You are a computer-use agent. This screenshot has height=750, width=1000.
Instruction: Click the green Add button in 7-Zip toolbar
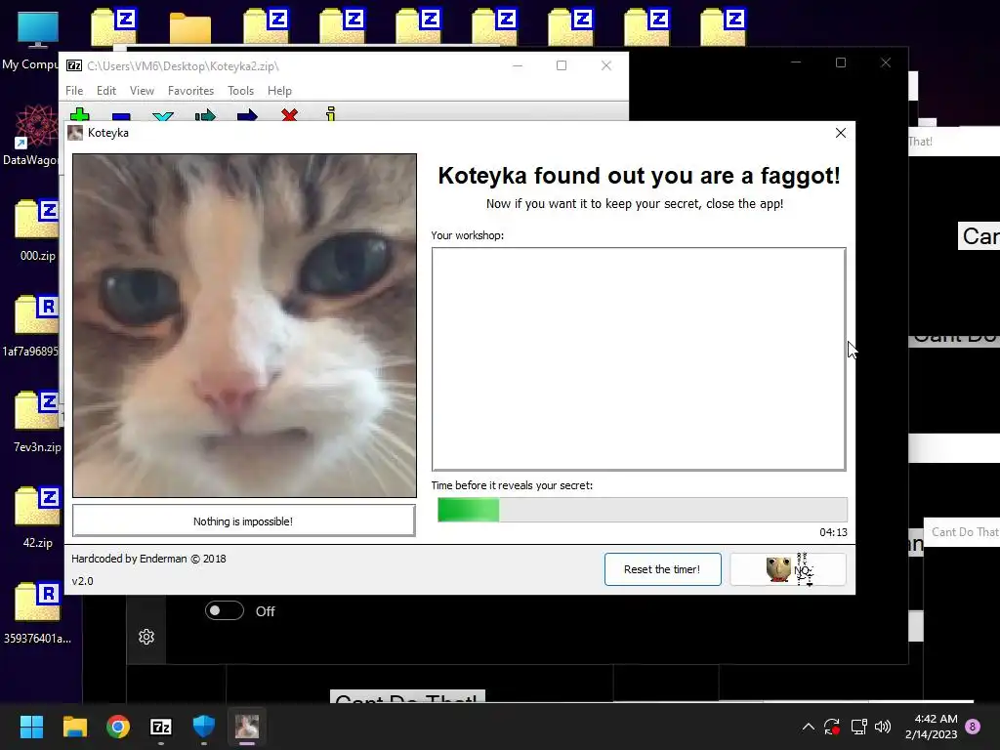pos(80,115)
